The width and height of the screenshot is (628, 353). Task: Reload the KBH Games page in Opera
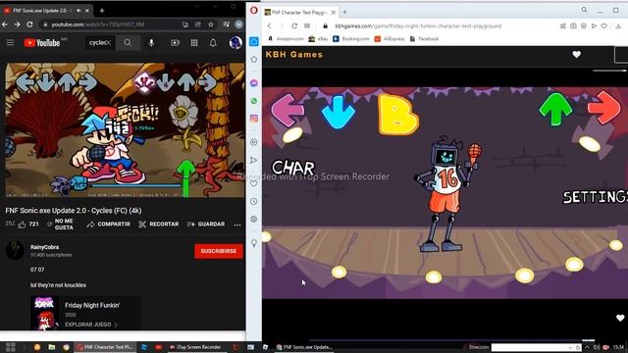pos(294,26)
